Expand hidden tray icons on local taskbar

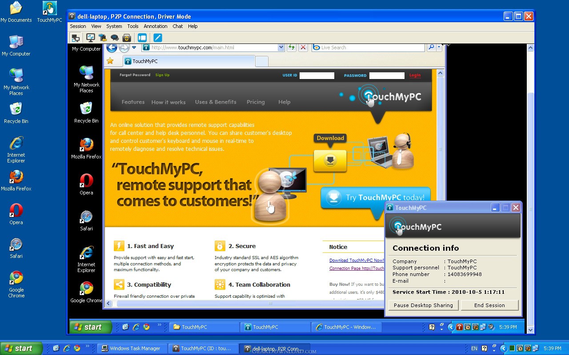point(504,348)
